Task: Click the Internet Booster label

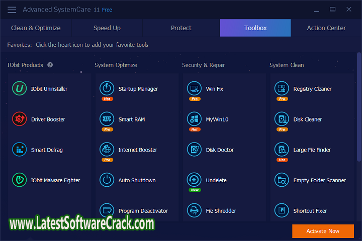Action: tap(138, 150)
